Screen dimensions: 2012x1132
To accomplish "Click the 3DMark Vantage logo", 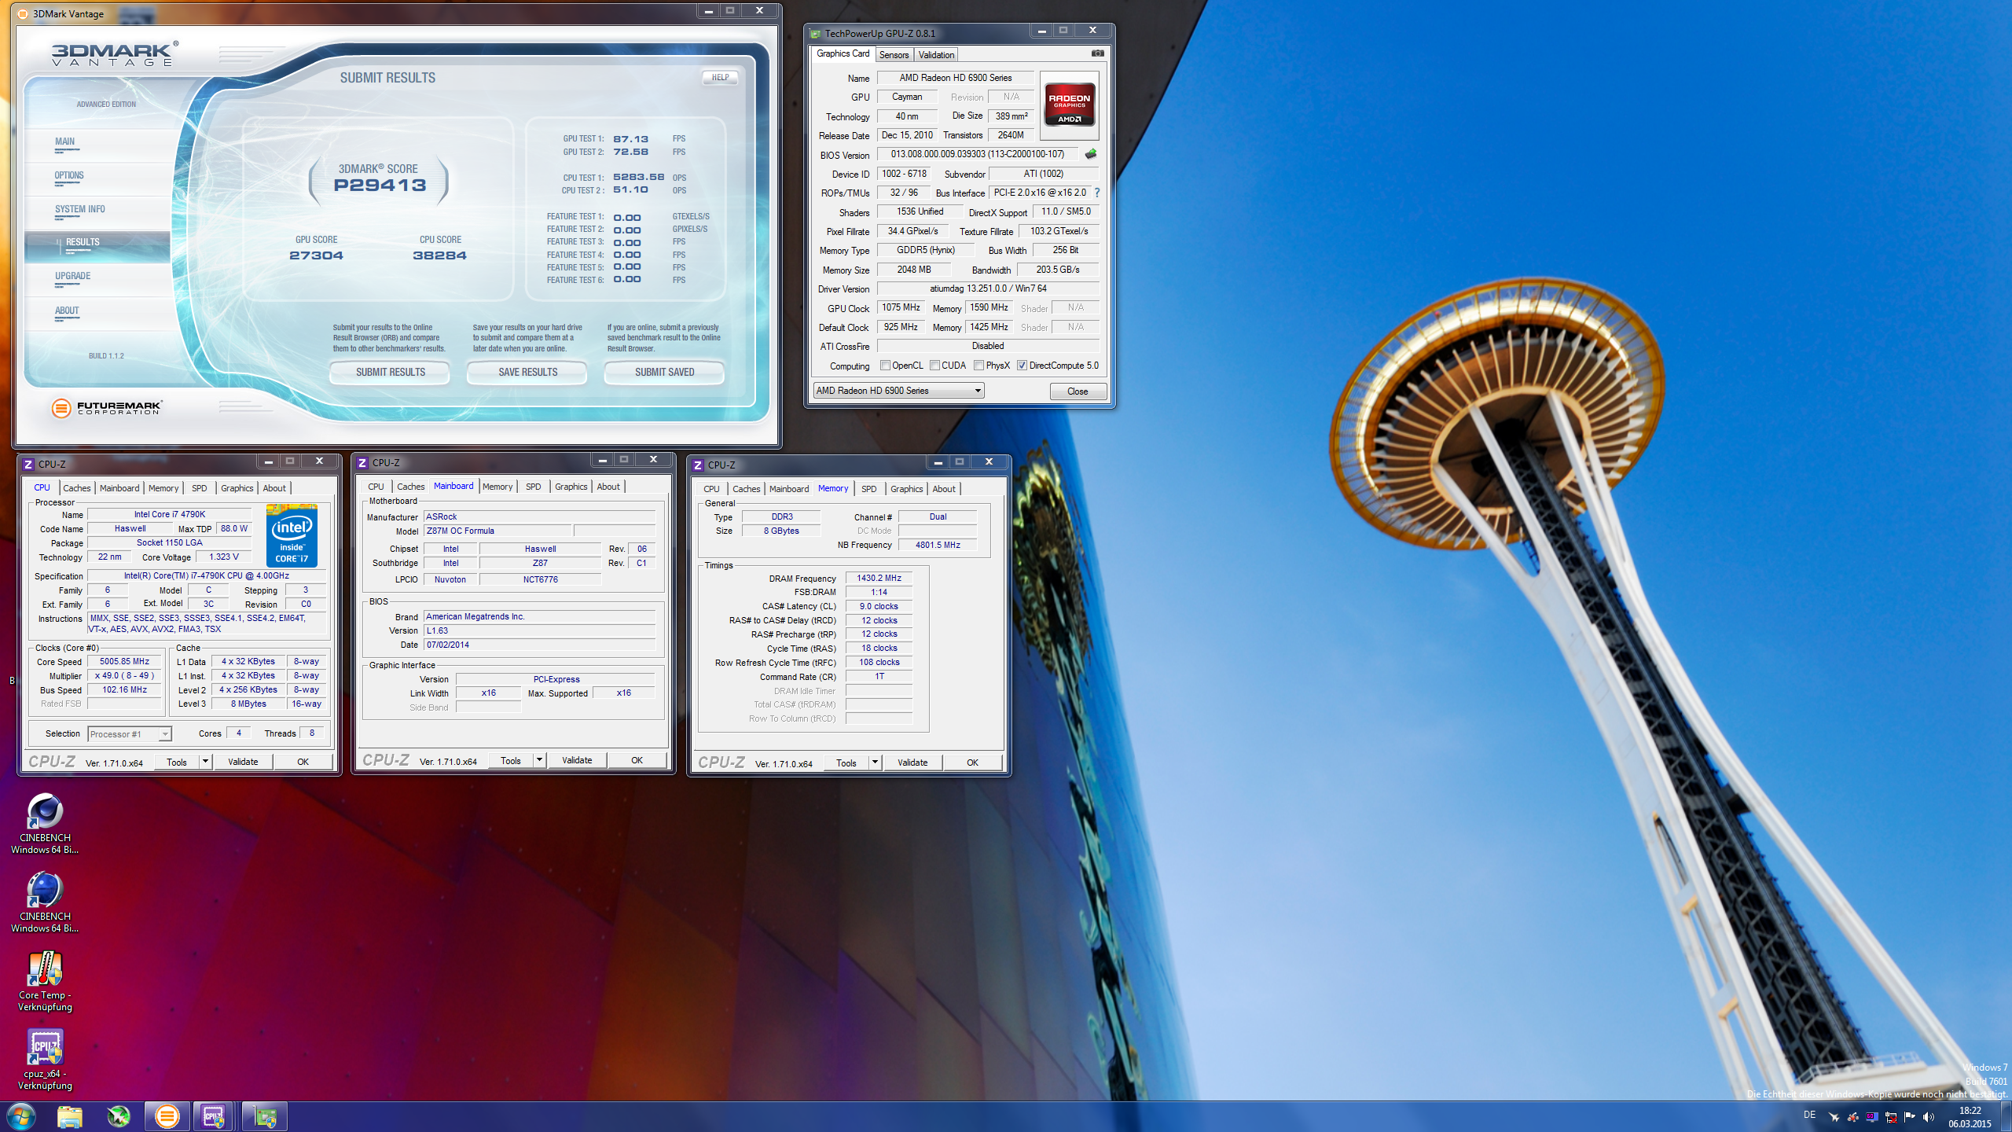I will [115, 53].
